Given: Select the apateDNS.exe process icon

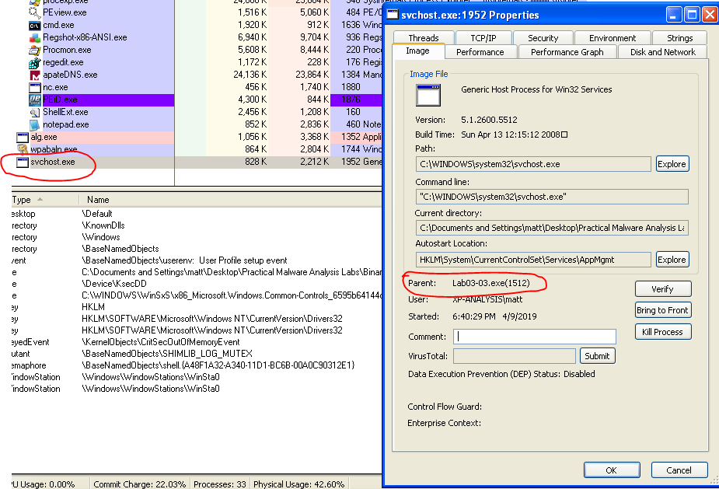Looking at the screenshot, I should tap(34, 75).
